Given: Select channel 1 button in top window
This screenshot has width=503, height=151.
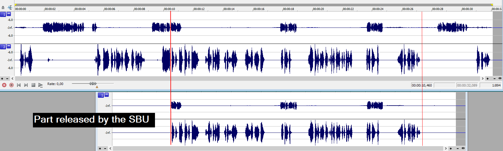Looking at the screenshot, I should (x=3, y=14).
